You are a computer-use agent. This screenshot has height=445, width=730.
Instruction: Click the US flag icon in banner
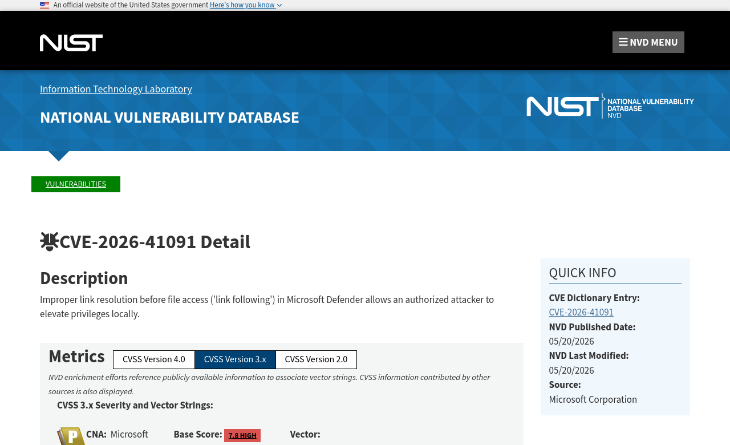(x=44, y=5)
